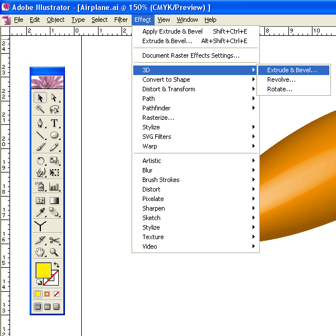The image size is (336, 336).
Task: Expand the Convert to Shape submenu
Action: [x=195, y=80]
